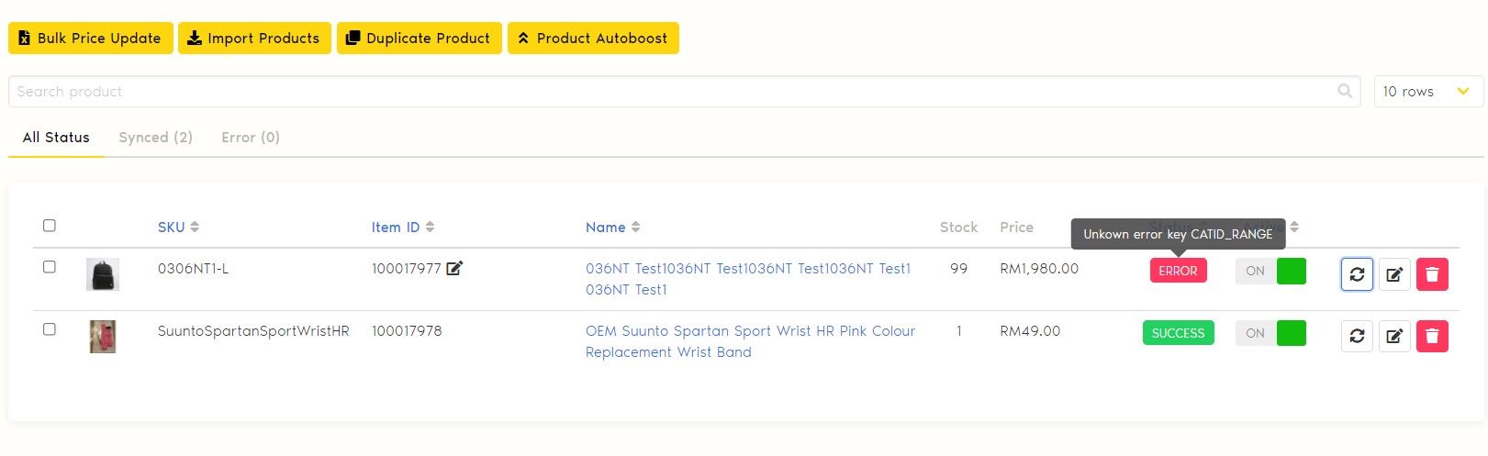Toggle the ON switch for Suunto product

point(1271,333)
